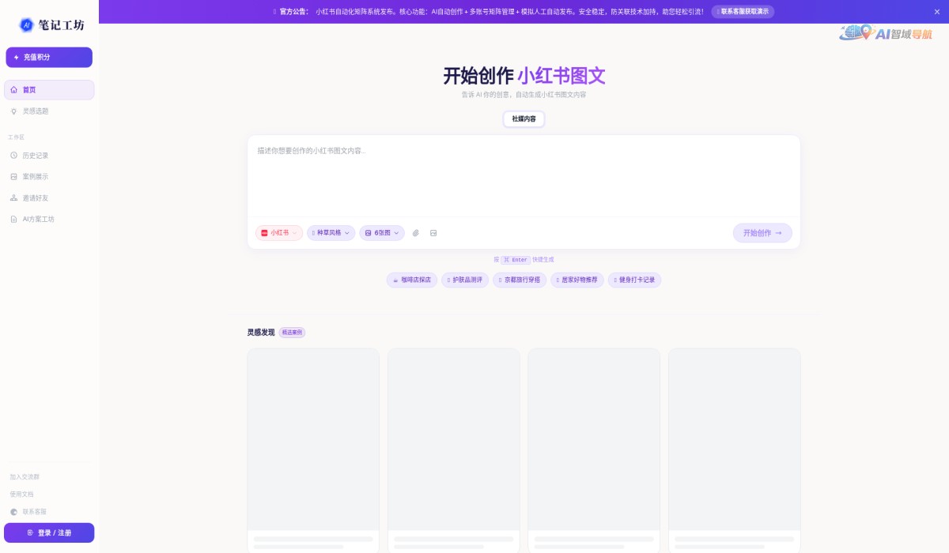Click the 邀请好友 invite friends icon
949x553 pixels.
click(x=14, y=197)
